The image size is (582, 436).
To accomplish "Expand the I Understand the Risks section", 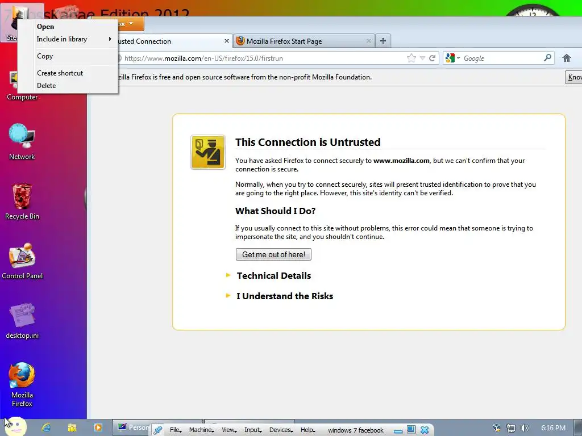I will pos(285,296).
